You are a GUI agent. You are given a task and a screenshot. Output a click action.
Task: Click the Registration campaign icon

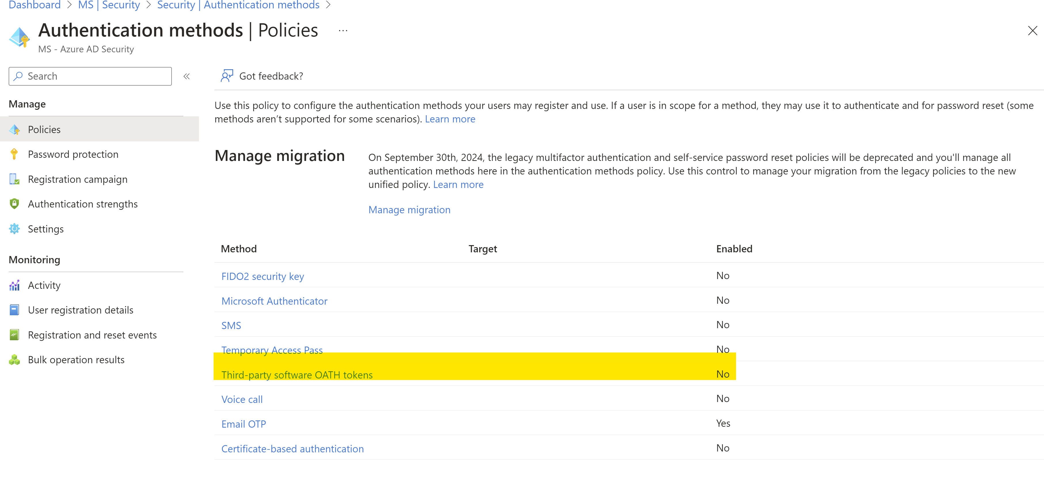click(x=15, y=179)
